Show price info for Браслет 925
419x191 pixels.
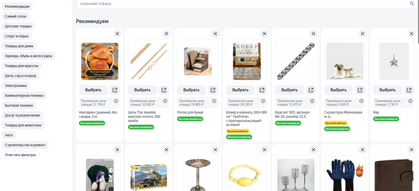tap(312, 101)
